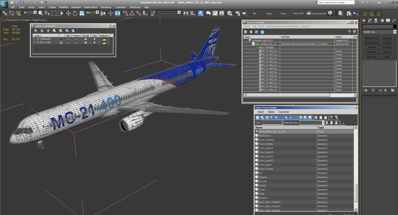
Task: Click the V-Ray VFB toolbar button
Action: [x=298, y=13]
